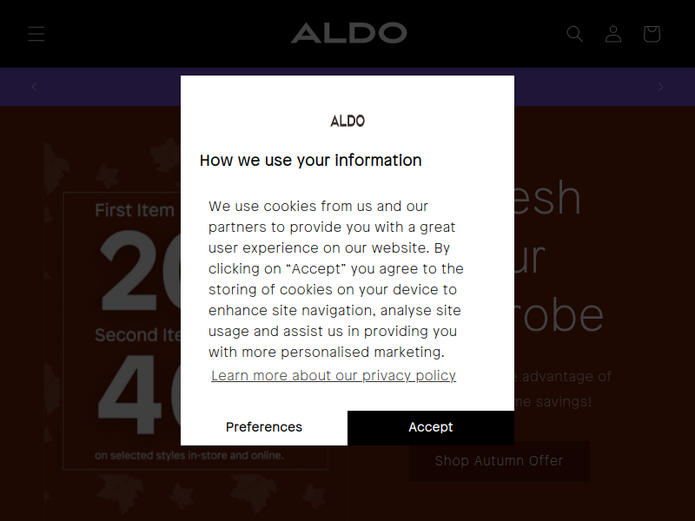Click 'on selected styles in-store and online' text
This screenshot has width=695, height=521.
pyautogui.click(x=189, y=455)
